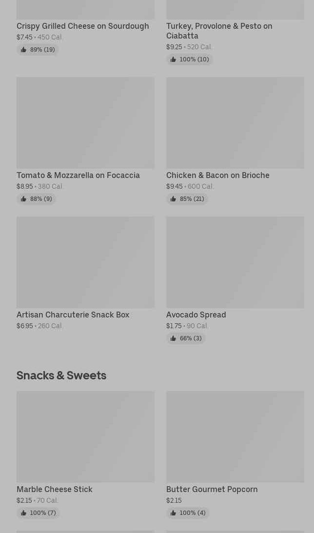314x533 pixels.
Task: Select Artisan Charcuterie Snack Box image
Action: tap(85, 262)
